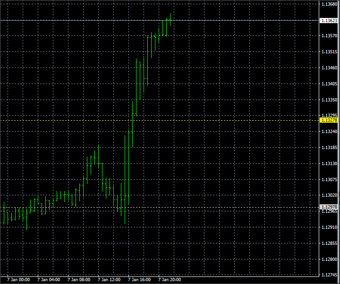Click the 1.13623 current price label

(329, 21)
